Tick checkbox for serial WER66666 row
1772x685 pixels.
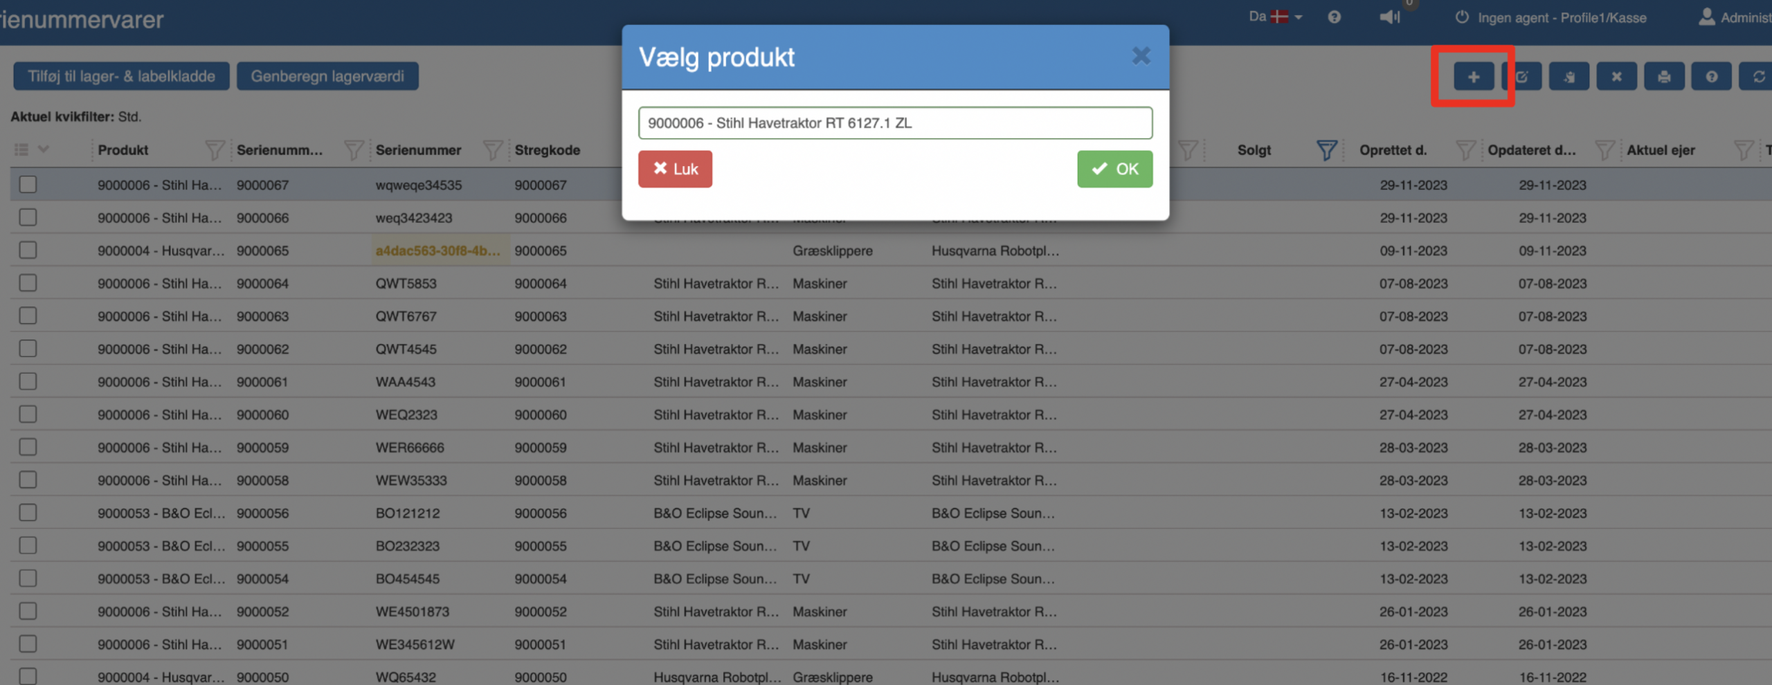click(28, 447)
